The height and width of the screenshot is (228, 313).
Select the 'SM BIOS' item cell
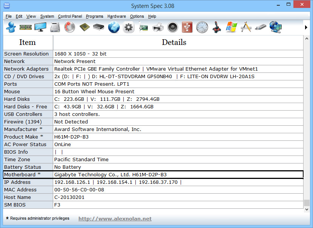coord(28,205)
